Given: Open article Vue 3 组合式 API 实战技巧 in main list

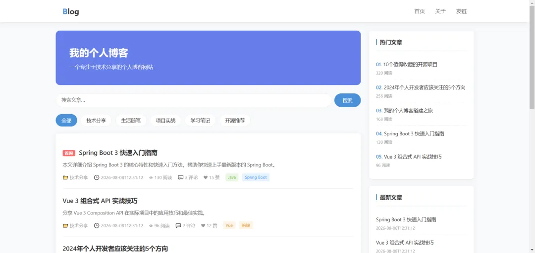Looking at the screenshot, I should click(100, 201).
